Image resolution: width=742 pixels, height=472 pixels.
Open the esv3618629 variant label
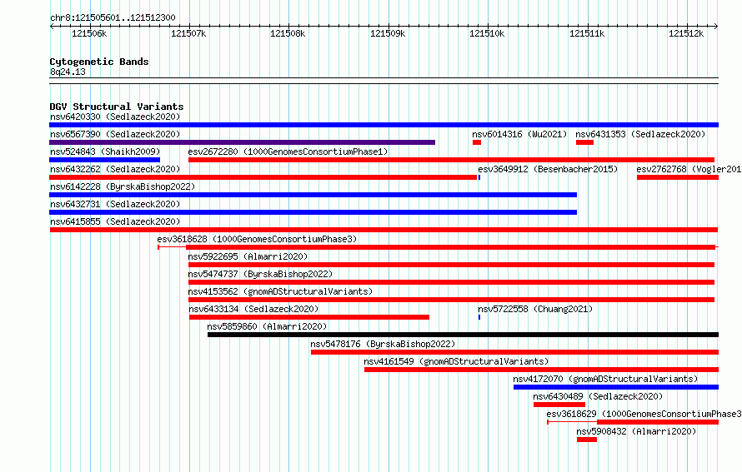point(644,414)
